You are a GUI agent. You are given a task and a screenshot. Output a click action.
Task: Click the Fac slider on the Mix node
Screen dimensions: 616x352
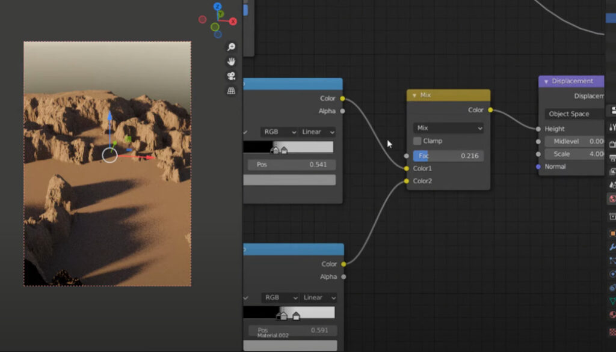448,155
